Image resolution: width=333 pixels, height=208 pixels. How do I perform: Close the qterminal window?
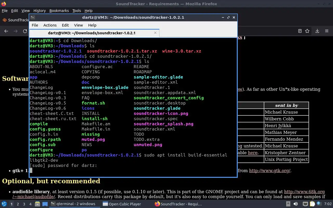click(x=234, y=17)
